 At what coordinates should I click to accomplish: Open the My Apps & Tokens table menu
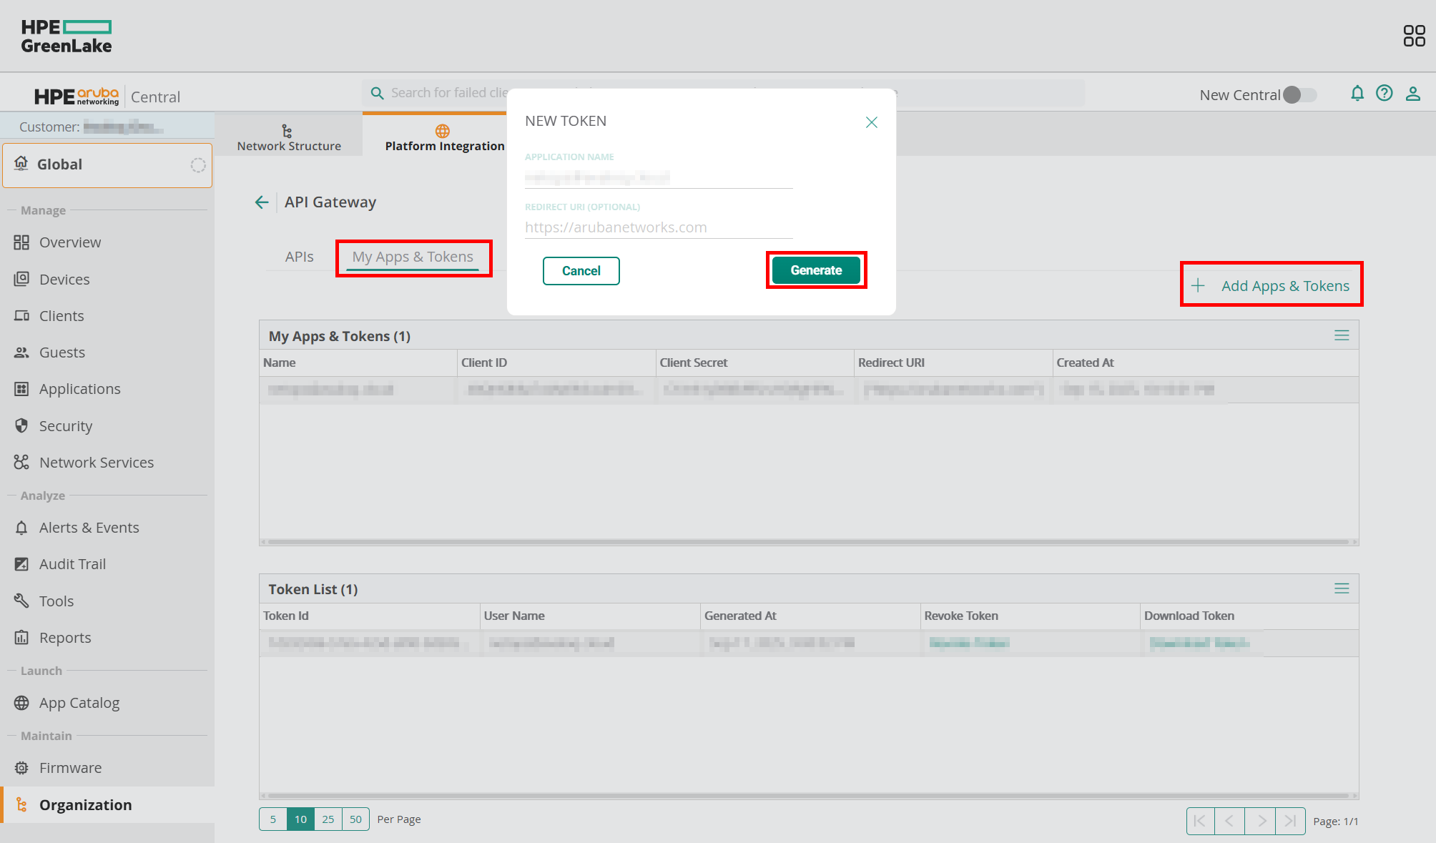pos(1342,335)
